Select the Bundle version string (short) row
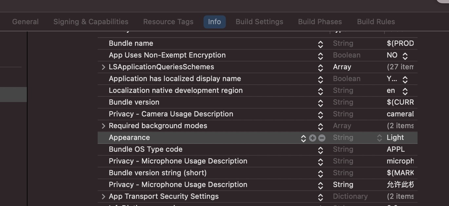 [x=158, y=173]
